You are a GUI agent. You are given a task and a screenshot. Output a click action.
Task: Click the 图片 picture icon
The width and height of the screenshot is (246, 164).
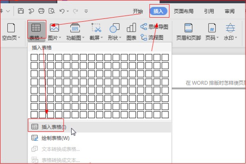point(55,28)
